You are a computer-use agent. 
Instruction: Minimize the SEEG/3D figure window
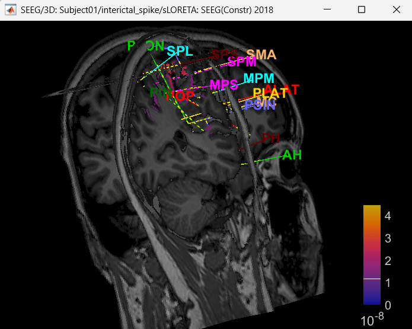tap(329, 11)
